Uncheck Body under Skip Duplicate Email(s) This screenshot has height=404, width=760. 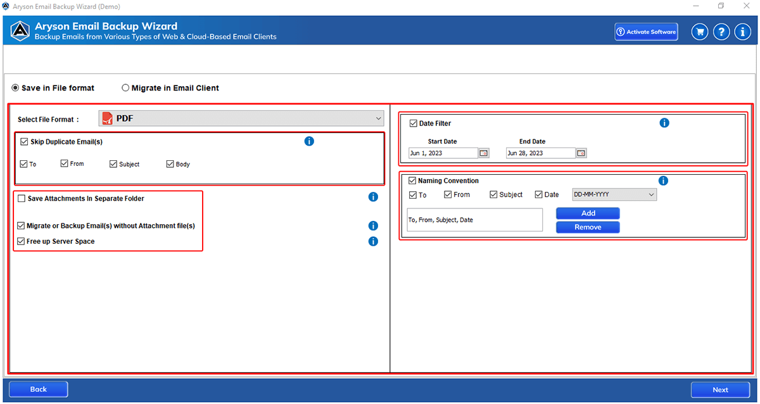(170, 164)
